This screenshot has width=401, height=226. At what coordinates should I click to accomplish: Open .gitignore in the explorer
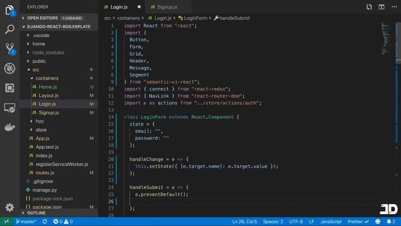tap(59, 181)
